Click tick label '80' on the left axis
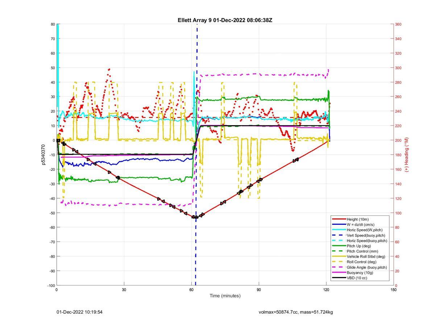This screenshot has height=321, width=435. coord(53,24)
